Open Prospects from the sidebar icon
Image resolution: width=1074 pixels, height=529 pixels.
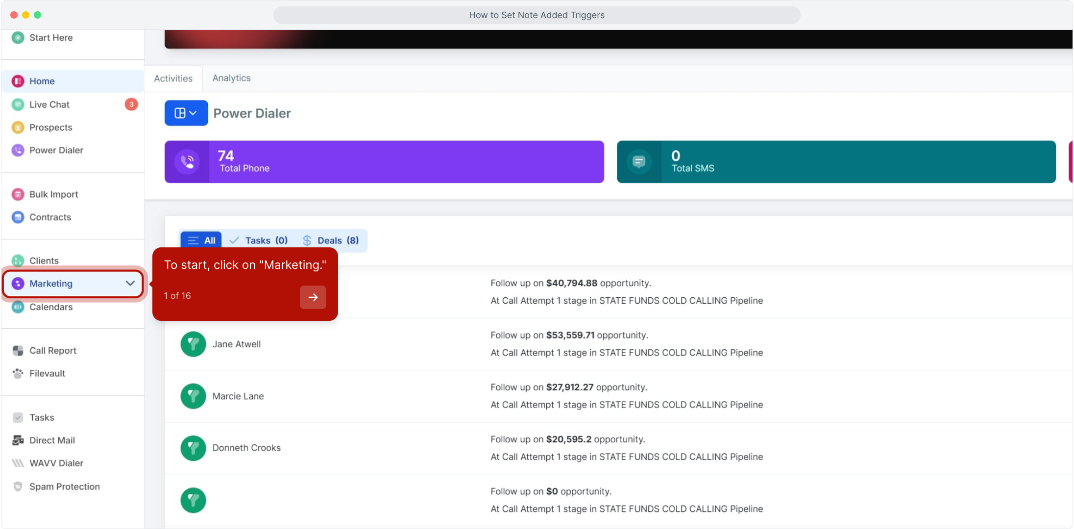point(18,127)
